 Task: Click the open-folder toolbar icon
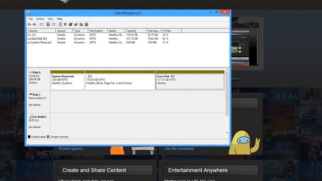pyautogui.click(x=76, y=25)
